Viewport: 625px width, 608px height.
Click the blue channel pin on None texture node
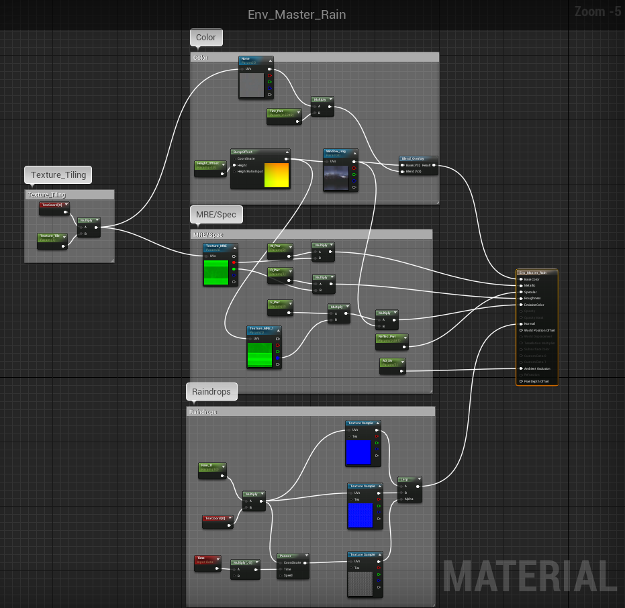270,88
